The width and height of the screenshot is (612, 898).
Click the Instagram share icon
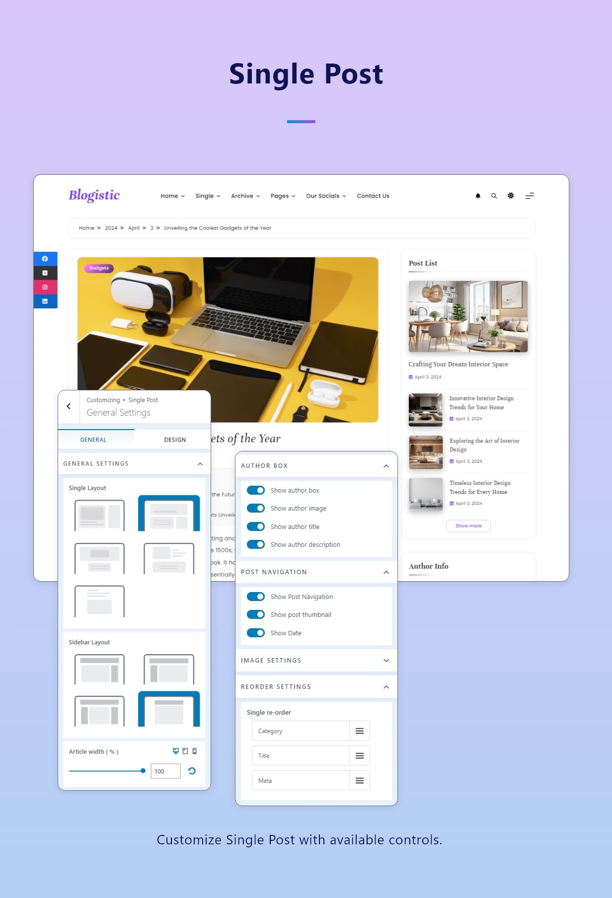click(45, 287)
